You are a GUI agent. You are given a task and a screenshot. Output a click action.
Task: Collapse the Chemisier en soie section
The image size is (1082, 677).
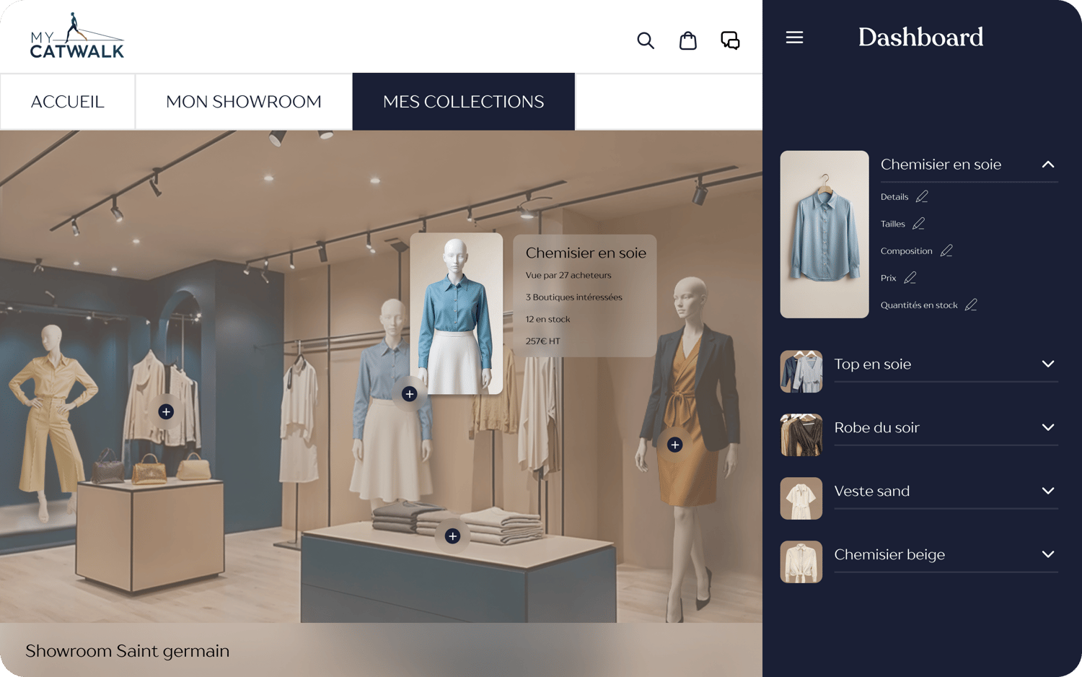[x=1048, y=165]
